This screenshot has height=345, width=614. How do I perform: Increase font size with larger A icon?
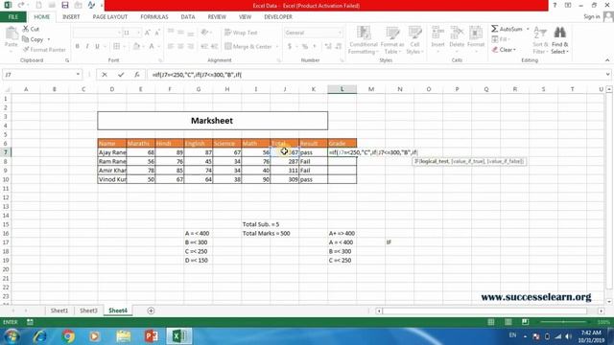(147, 33)
